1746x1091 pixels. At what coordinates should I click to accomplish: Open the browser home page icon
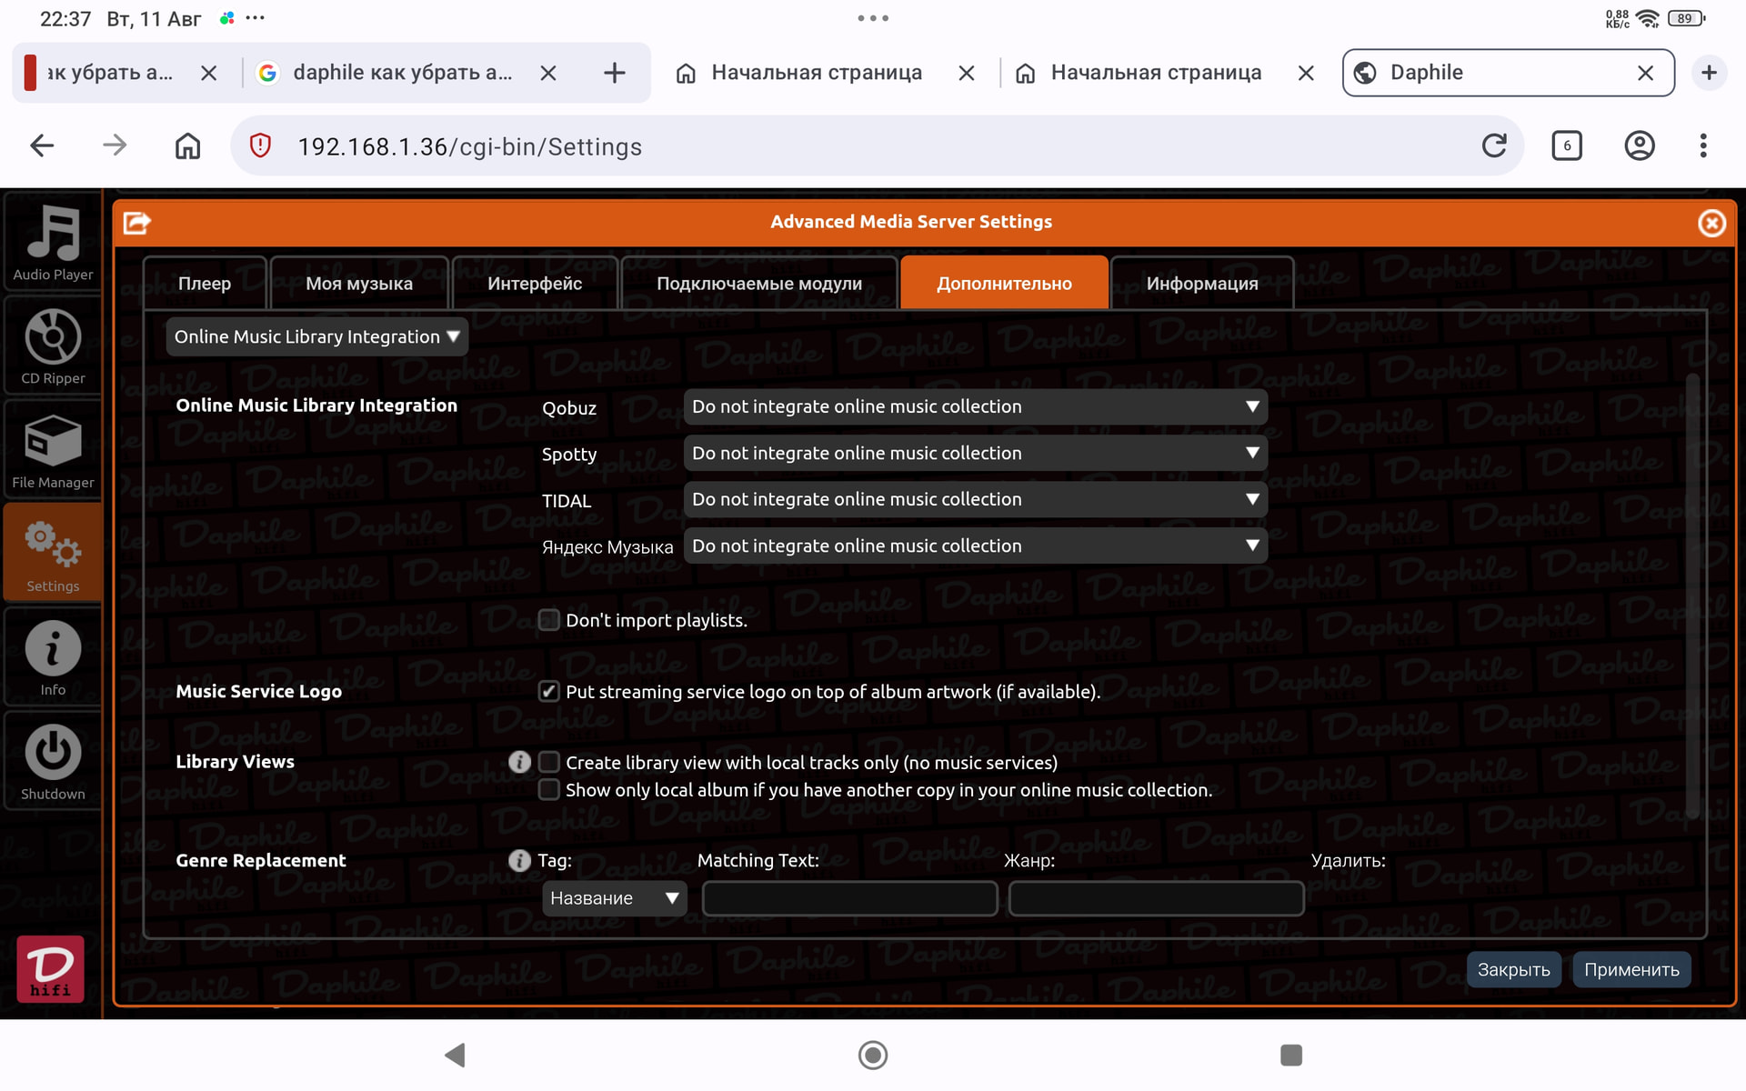click(x=187, y=145)
